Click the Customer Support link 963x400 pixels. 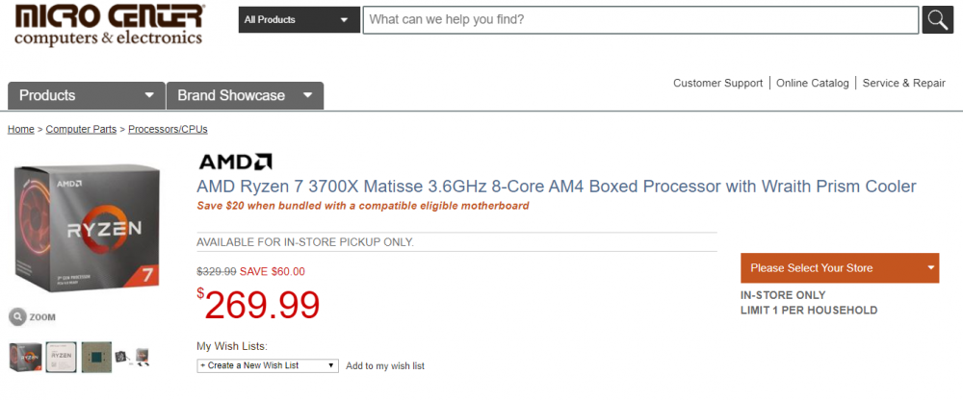tap(717, 84)
